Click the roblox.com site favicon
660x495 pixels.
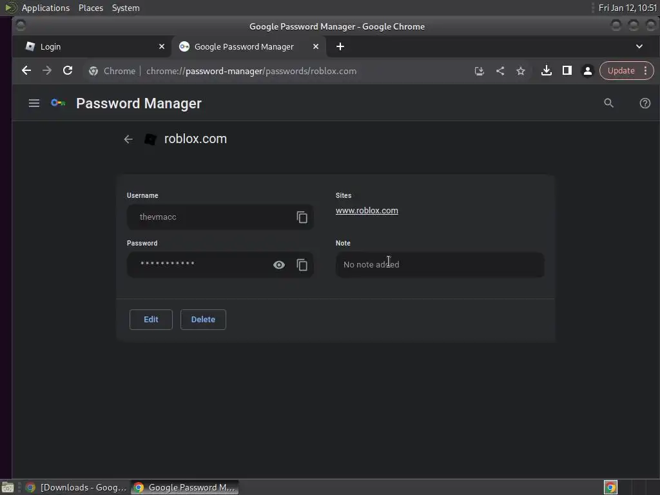pos(150,139)
